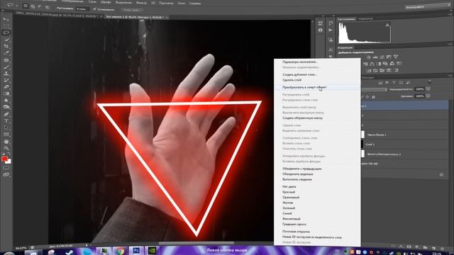The width and height of the screenshot is (454, 255).
Task: Change the screen mode icon
Action: (6, 175)
